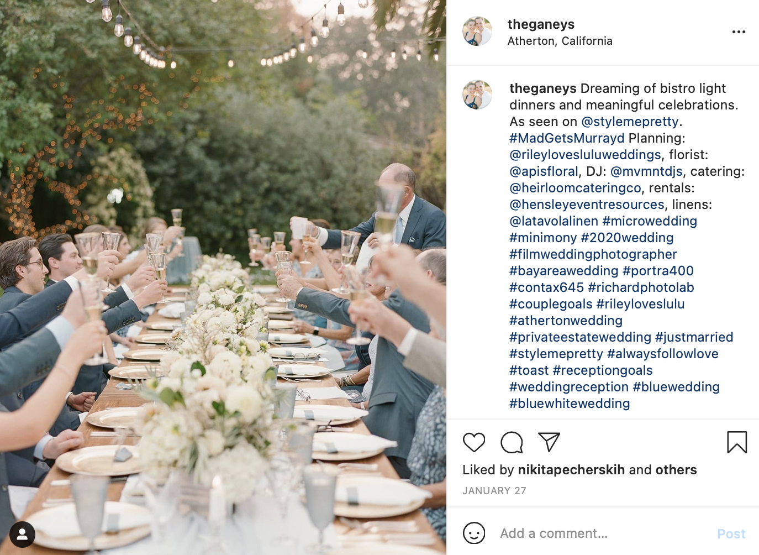Viewport: 759px width, 555px height.
Task: Open emoji picker smiley icon
Action: click(474, 533)
